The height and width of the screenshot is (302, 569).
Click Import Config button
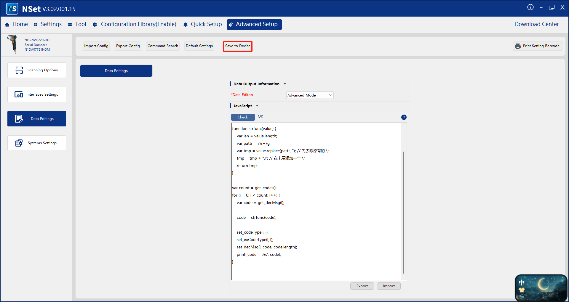coord(96,46)
